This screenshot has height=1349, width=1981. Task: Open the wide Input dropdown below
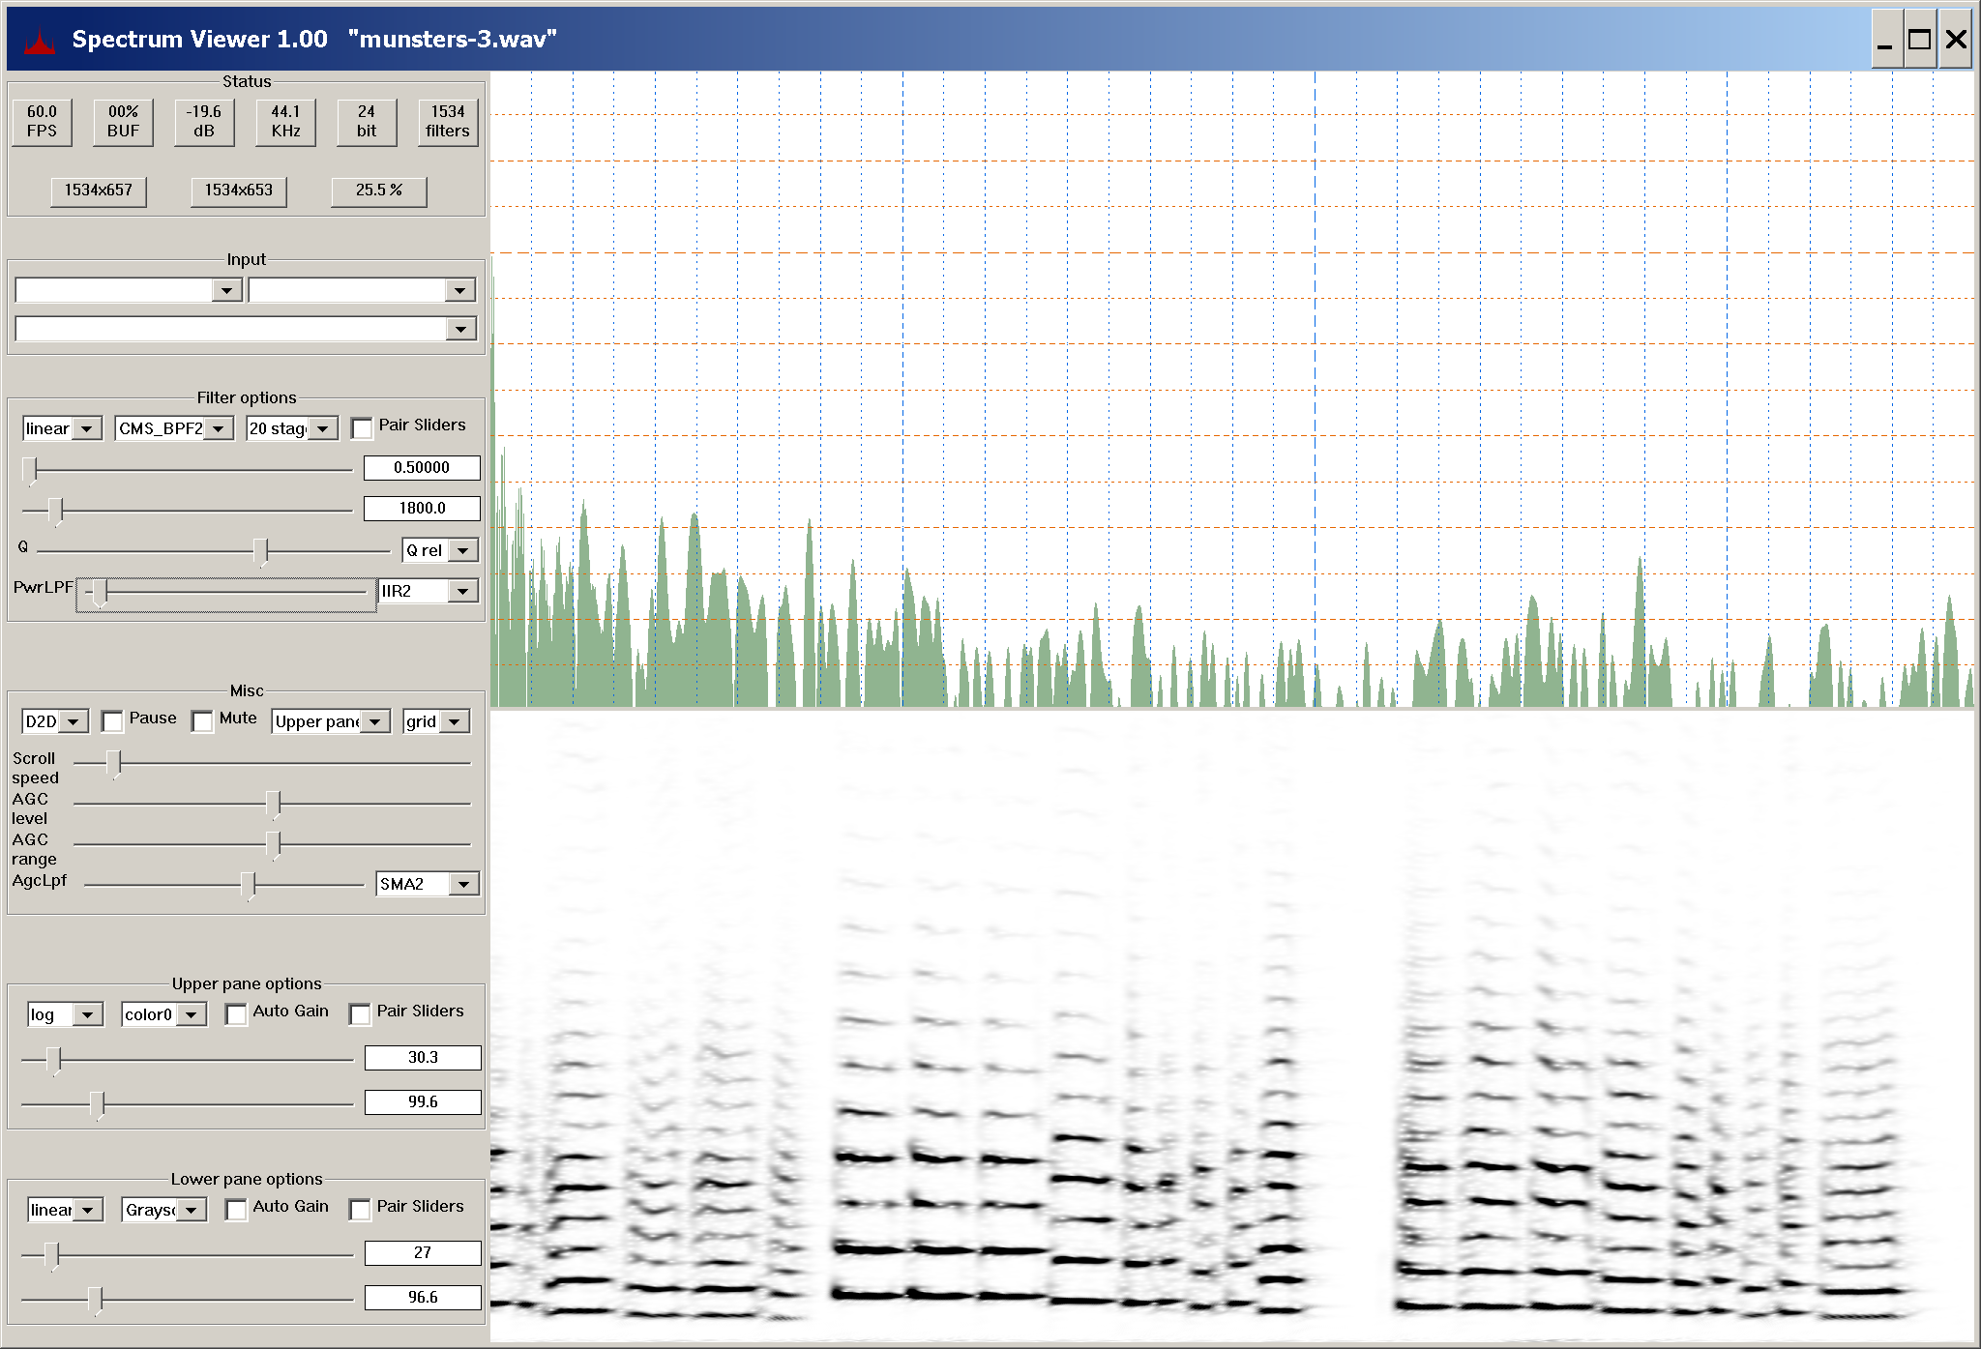246,329
